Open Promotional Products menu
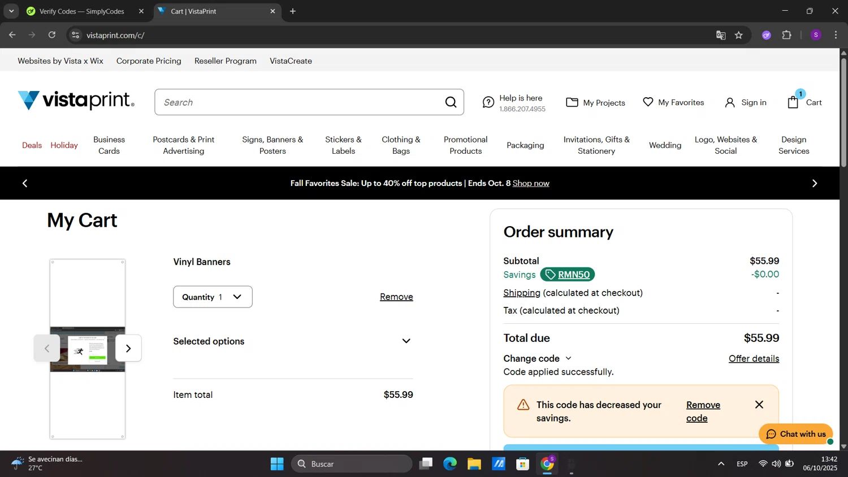 coord(465,145)
